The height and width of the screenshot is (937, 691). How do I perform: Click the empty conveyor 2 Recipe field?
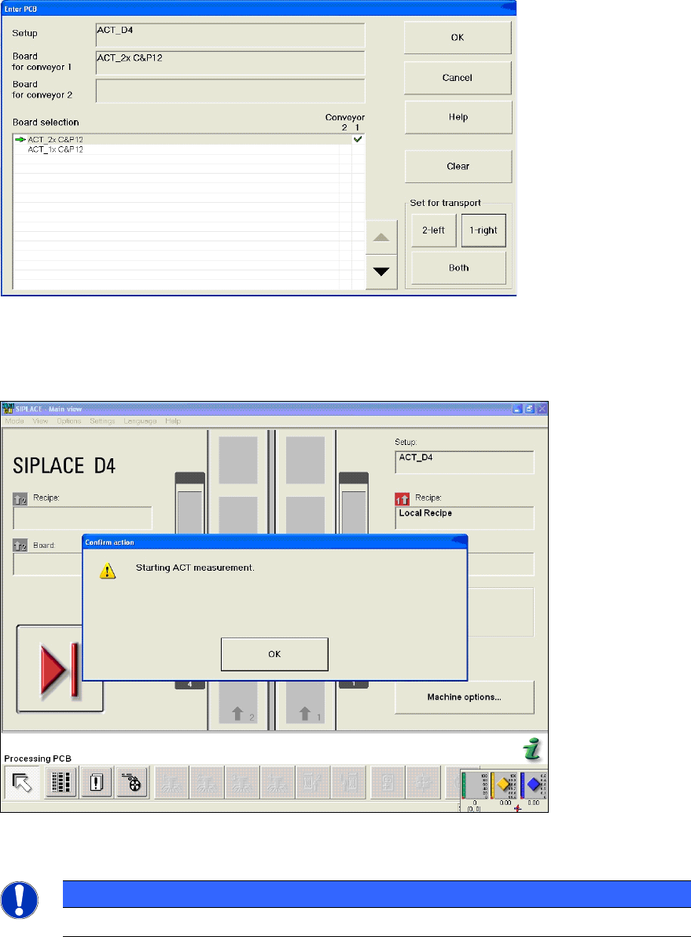point(83,518)
